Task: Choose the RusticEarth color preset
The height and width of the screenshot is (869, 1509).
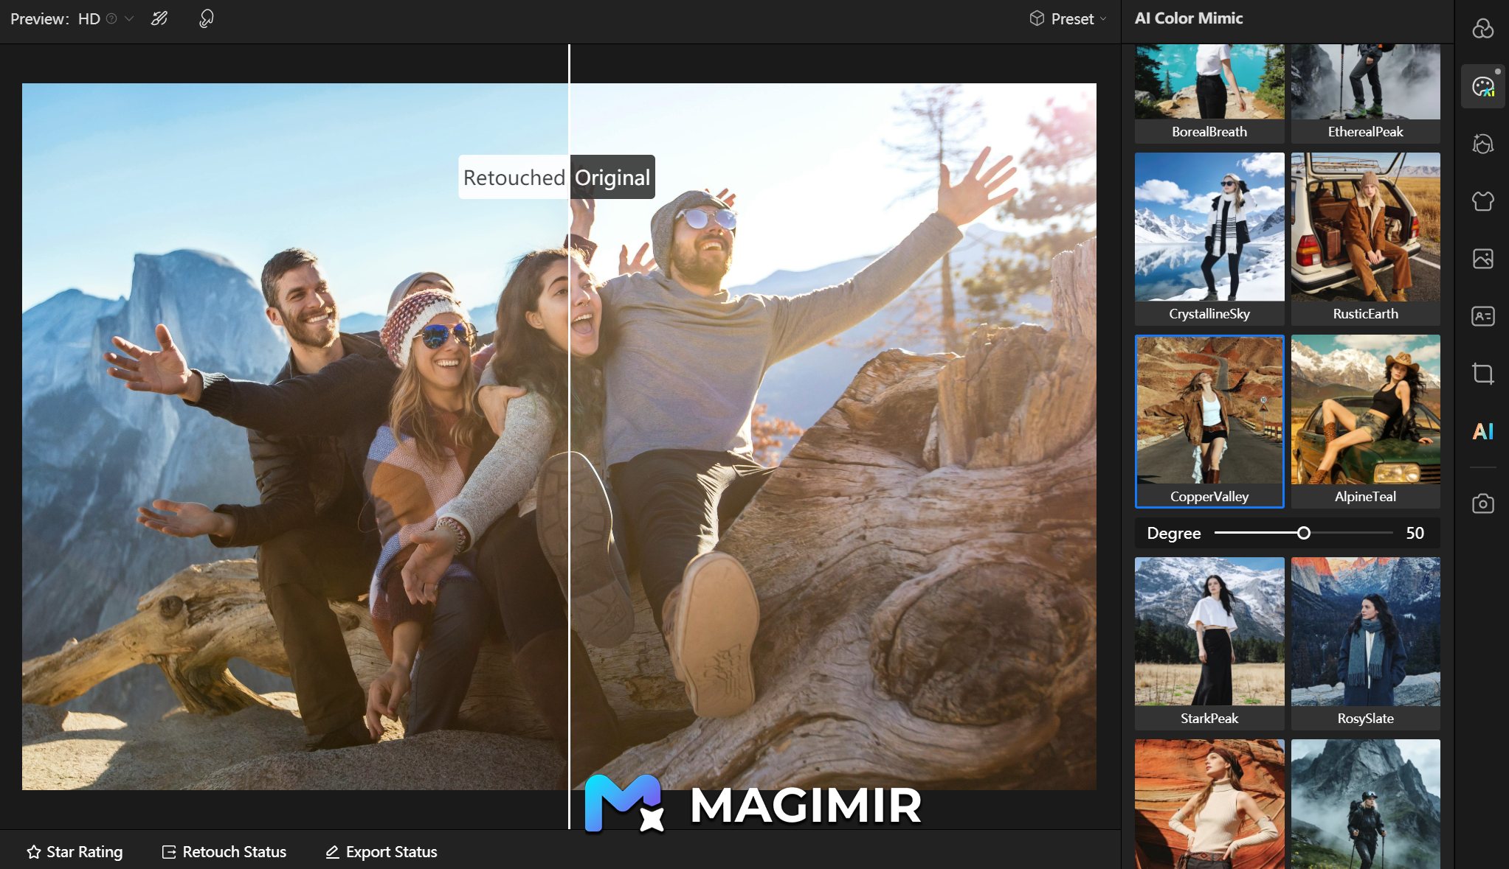Action: coord(1365,237)
